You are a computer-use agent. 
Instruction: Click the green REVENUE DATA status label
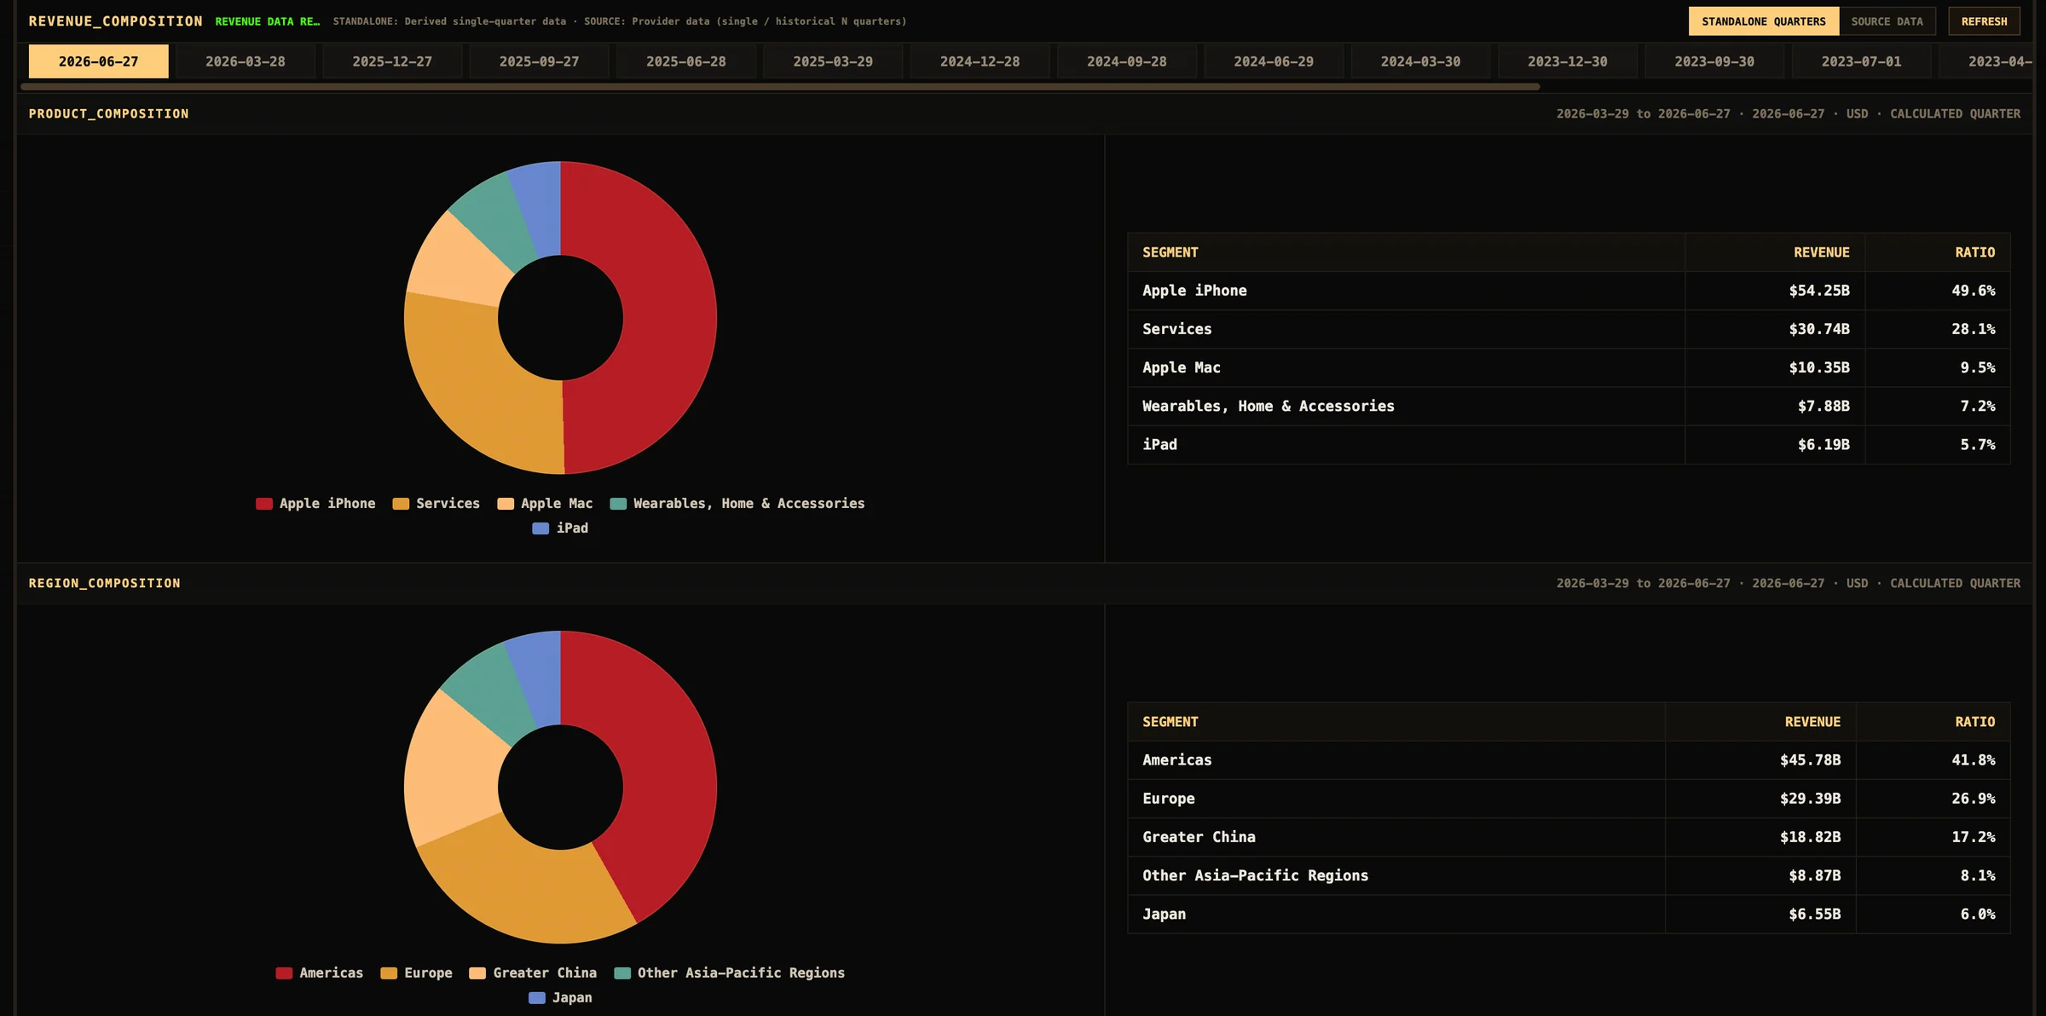click(268, 21)
